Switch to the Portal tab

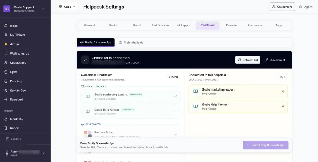pyautogui.click(x=113, y=25)
